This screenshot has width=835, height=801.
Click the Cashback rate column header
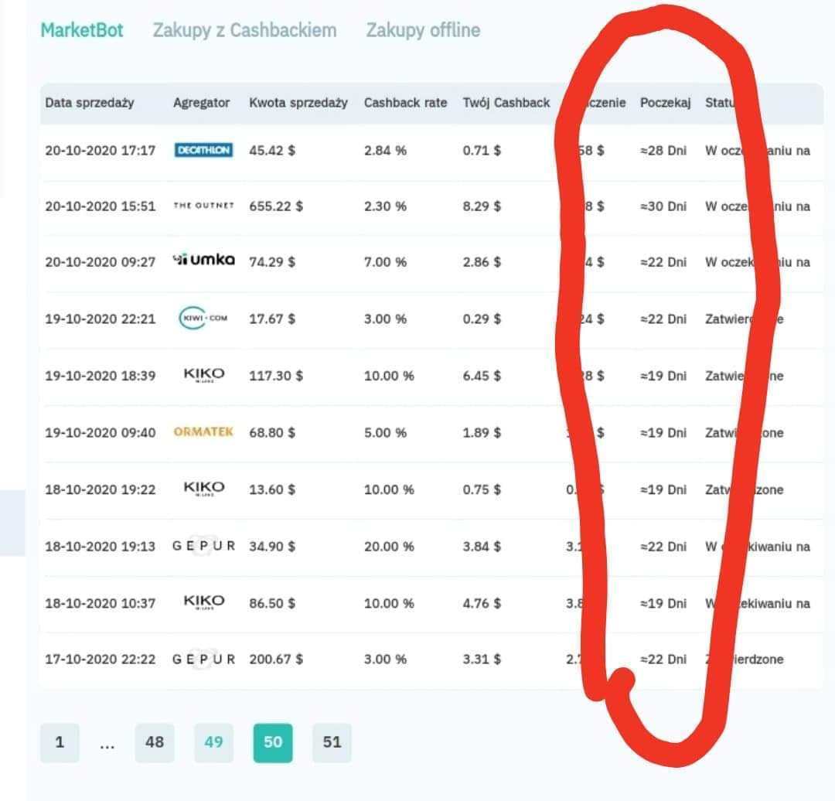[x=405, y=103]
